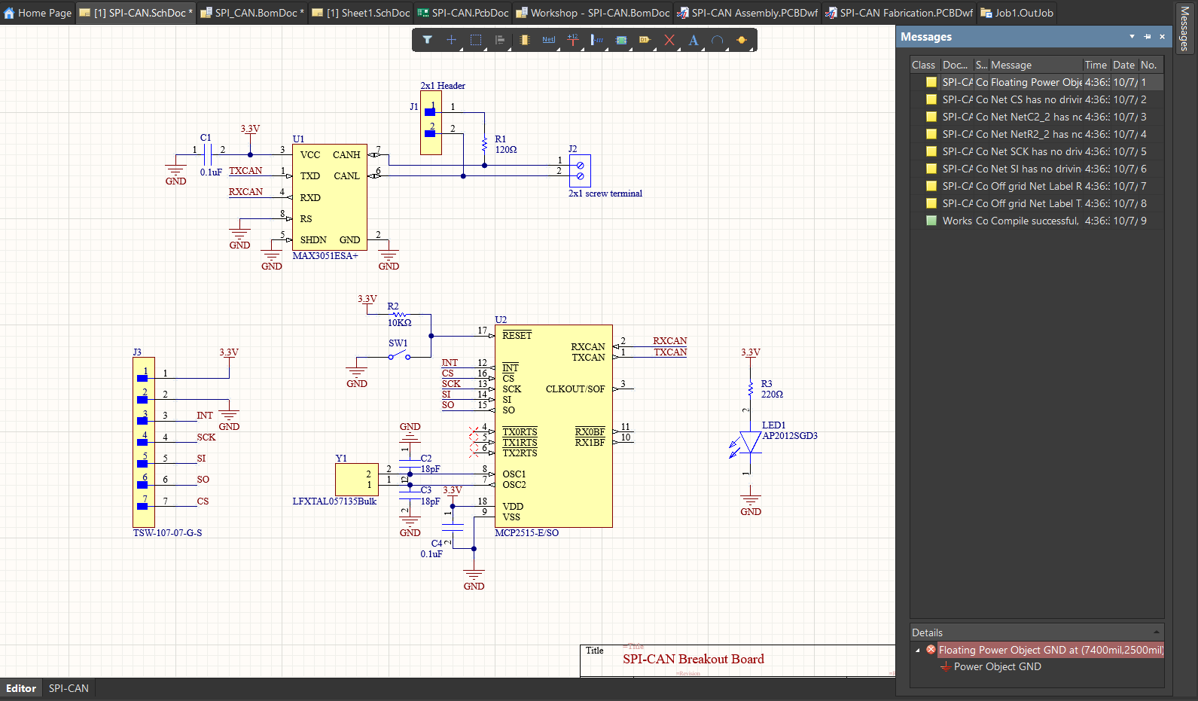Open the SPI-CAN Fabrication.PCBDwf tab
This screenshot has width=1198, height=701.
(x=900, y=13)
